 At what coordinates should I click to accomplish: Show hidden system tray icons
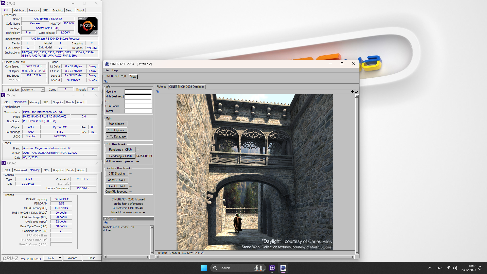pyautogui.click(x=430, y=268)
